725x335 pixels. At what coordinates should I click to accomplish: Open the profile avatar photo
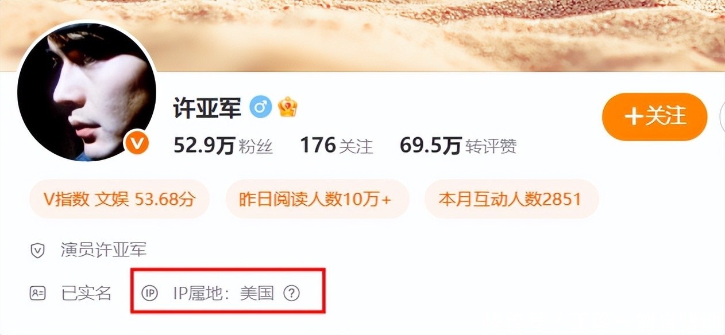(x=87, y=92)
